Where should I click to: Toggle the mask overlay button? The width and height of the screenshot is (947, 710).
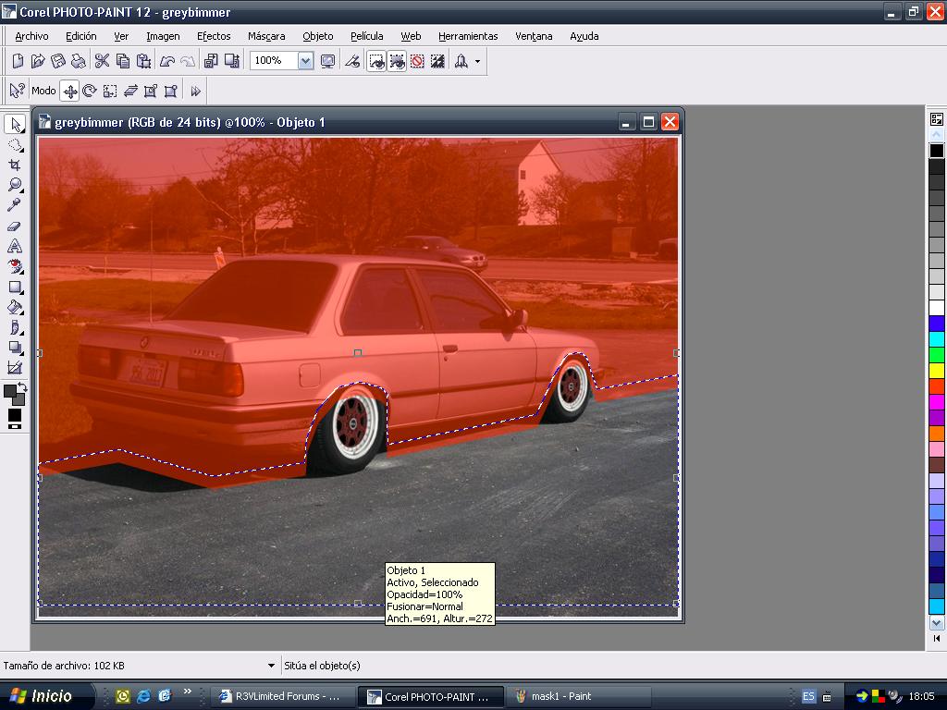tap(397, 61)
